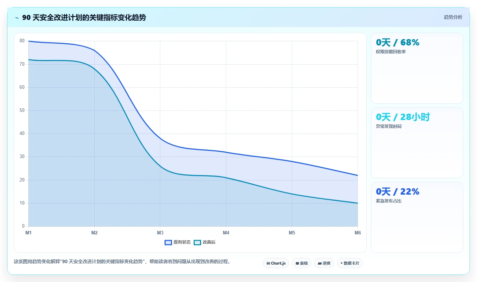Click the 0天 / 68% value

coord(398,43)
